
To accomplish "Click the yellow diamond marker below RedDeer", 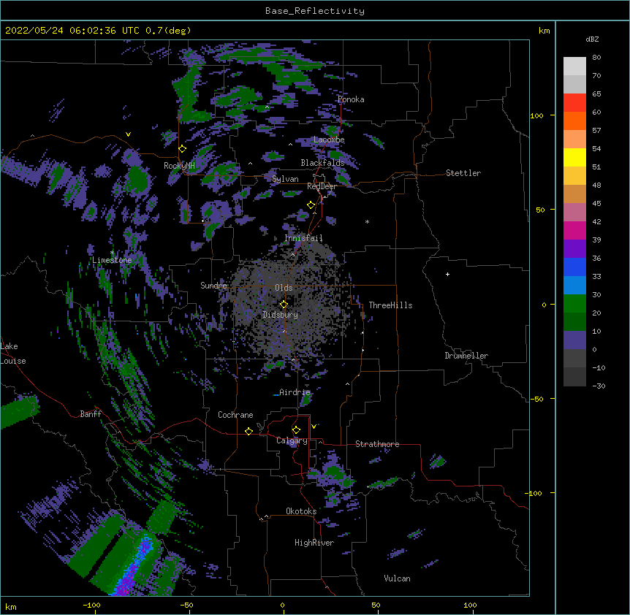I will click(x=311, y=205).
